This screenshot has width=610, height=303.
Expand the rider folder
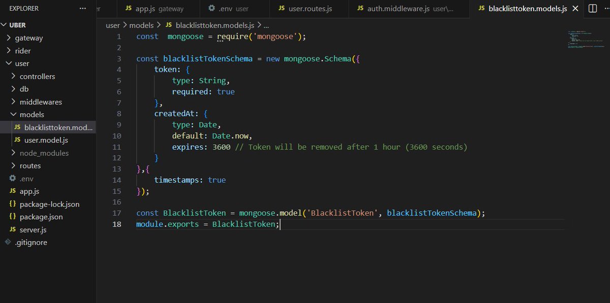coord(9,51)
